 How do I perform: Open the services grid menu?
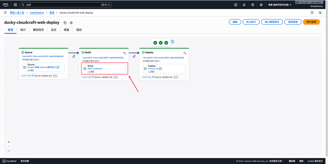click(x=15, y=4)
